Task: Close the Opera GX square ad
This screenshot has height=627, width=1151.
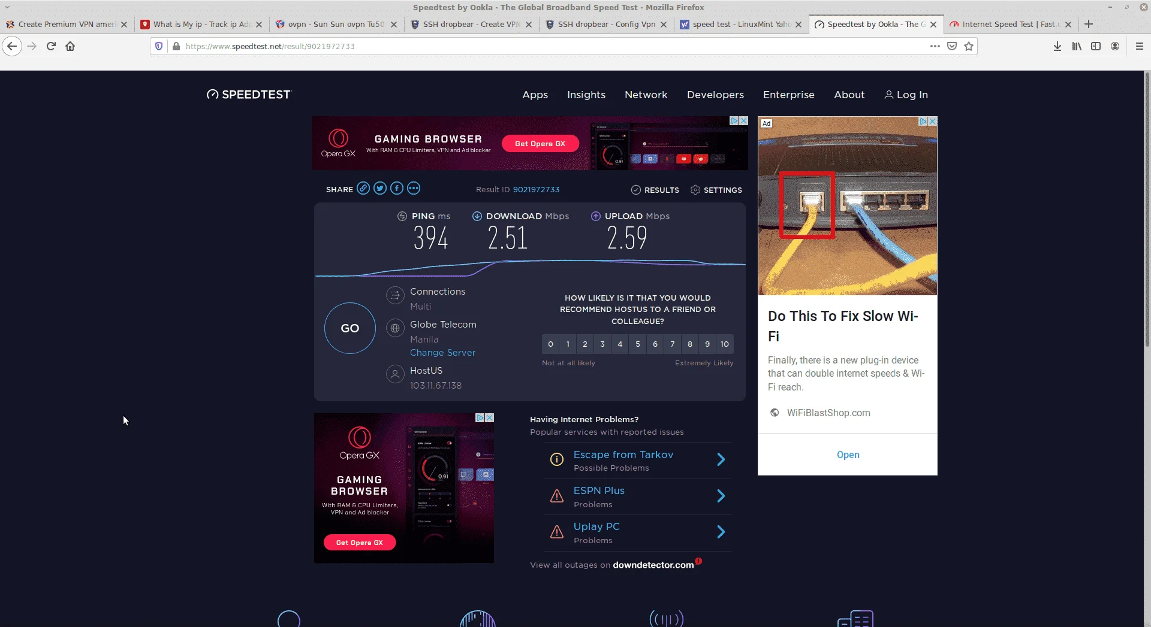Action: point(489,418)
